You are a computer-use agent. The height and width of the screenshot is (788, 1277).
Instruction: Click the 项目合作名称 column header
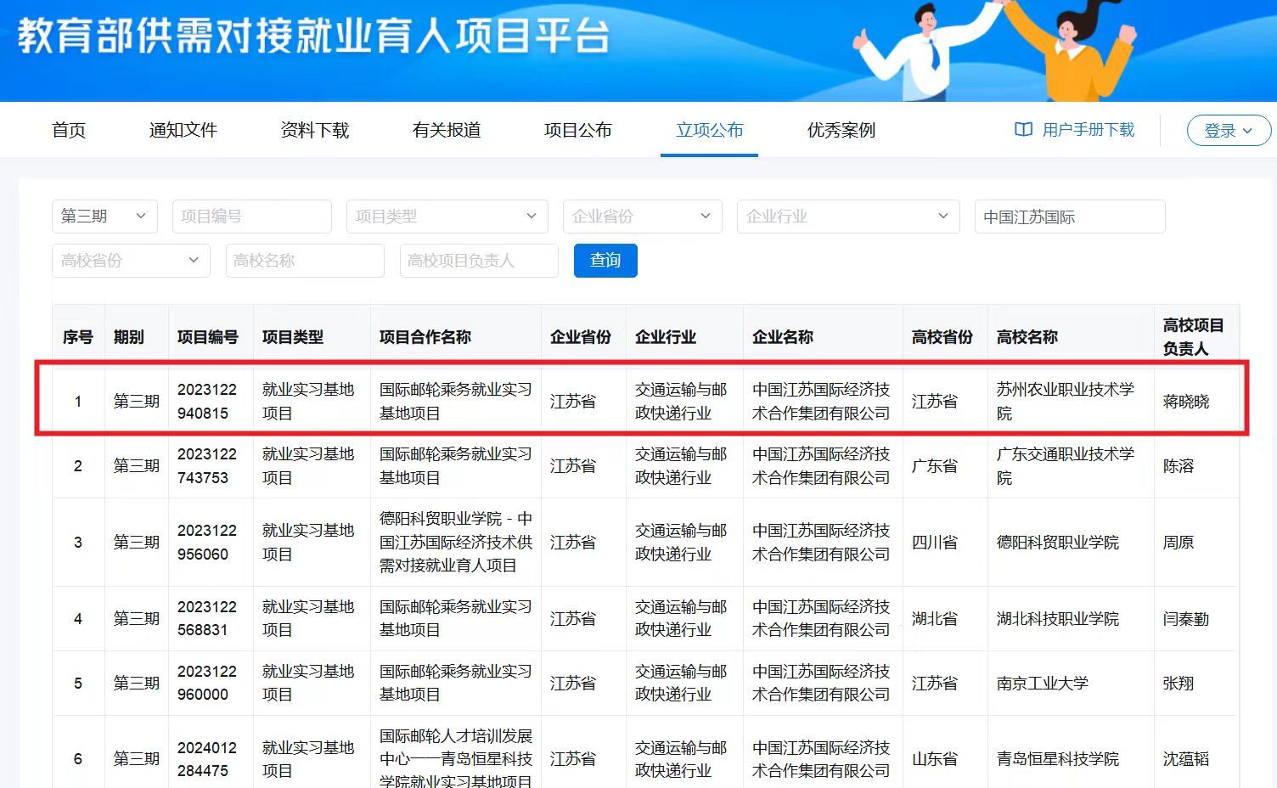click(x=425, y=337)
